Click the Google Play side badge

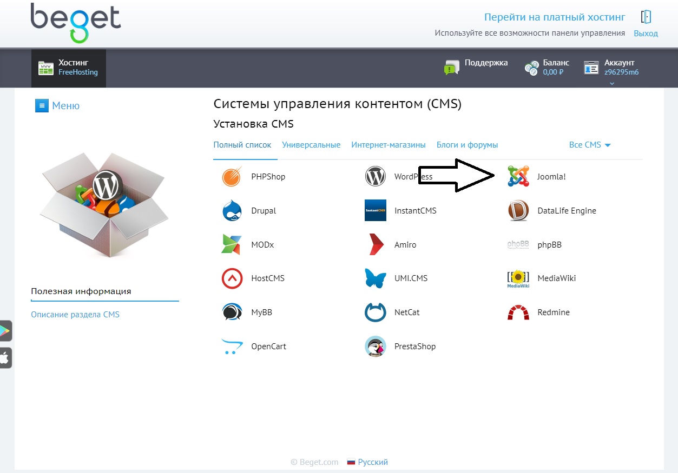click(5, 331)
